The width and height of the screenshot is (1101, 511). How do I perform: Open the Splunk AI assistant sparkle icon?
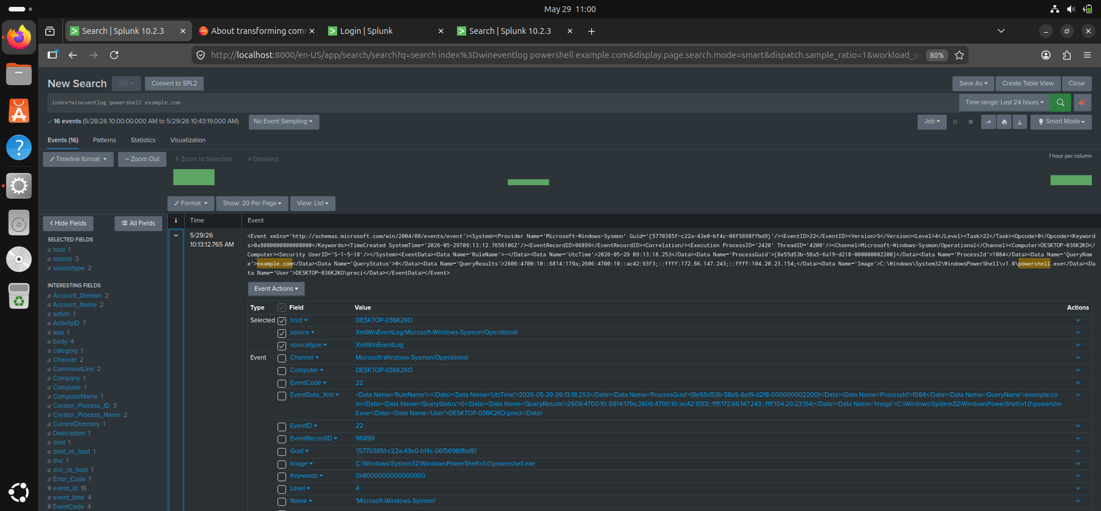1082,103
